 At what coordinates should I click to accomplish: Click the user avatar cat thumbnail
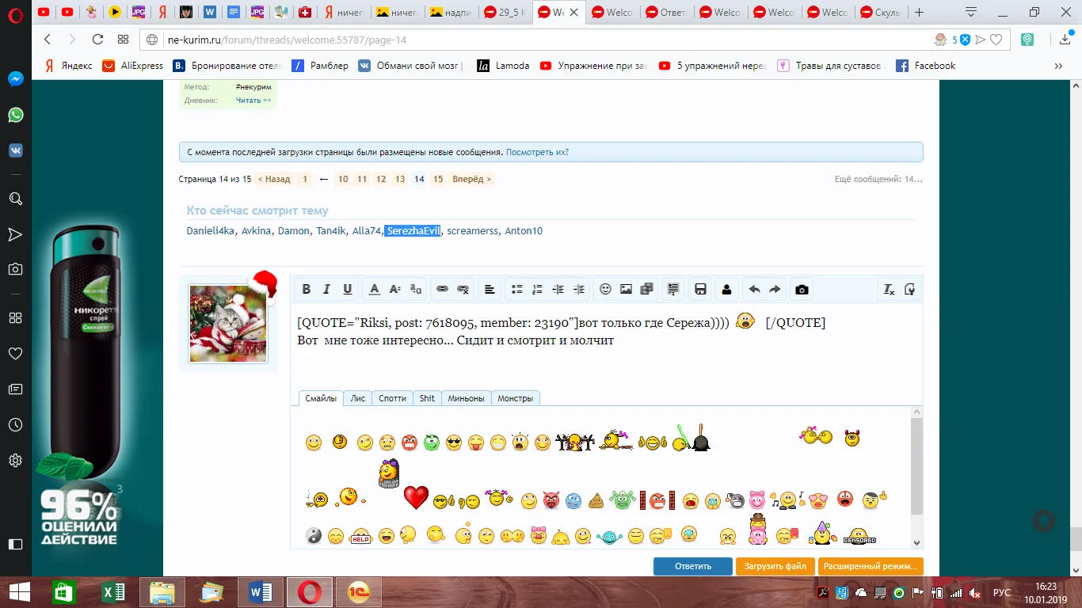point(228,324)
